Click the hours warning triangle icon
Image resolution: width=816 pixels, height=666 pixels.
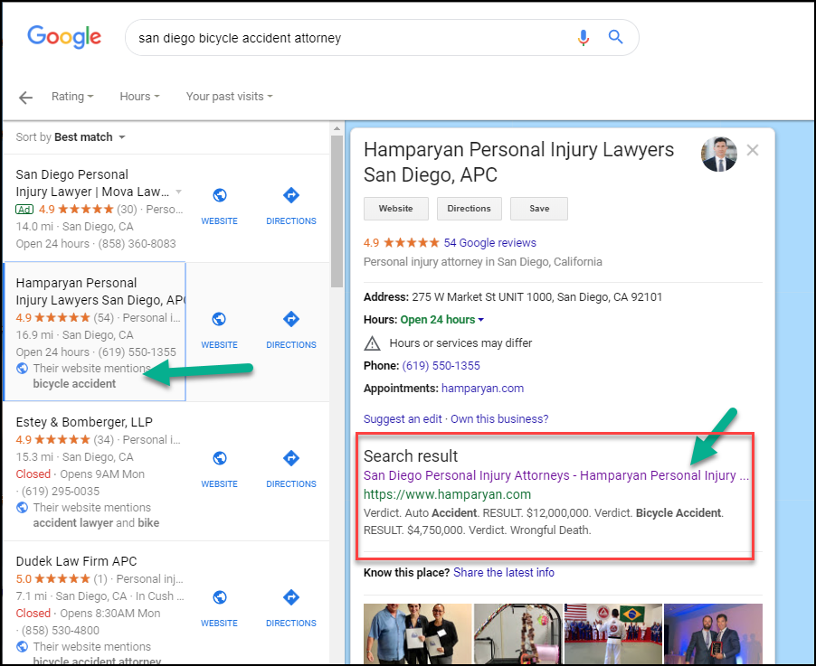[372, 343]
